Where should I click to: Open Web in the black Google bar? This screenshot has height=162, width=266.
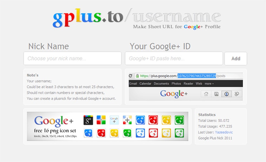[199, 84]
